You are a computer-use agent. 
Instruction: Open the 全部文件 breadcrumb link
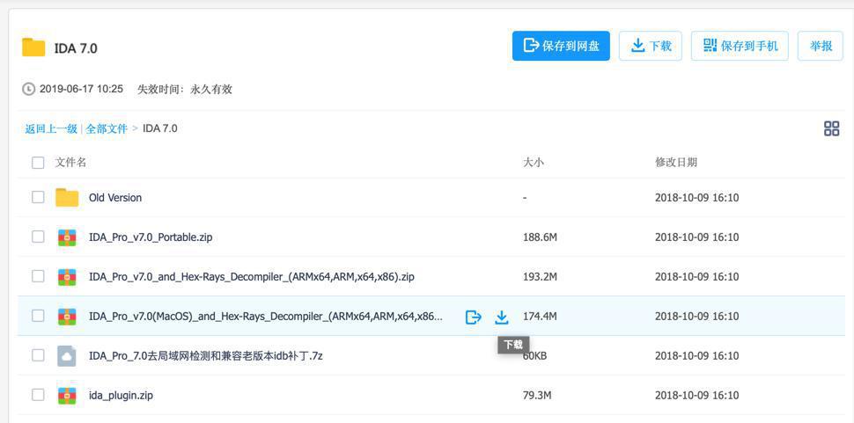[107, 129]
